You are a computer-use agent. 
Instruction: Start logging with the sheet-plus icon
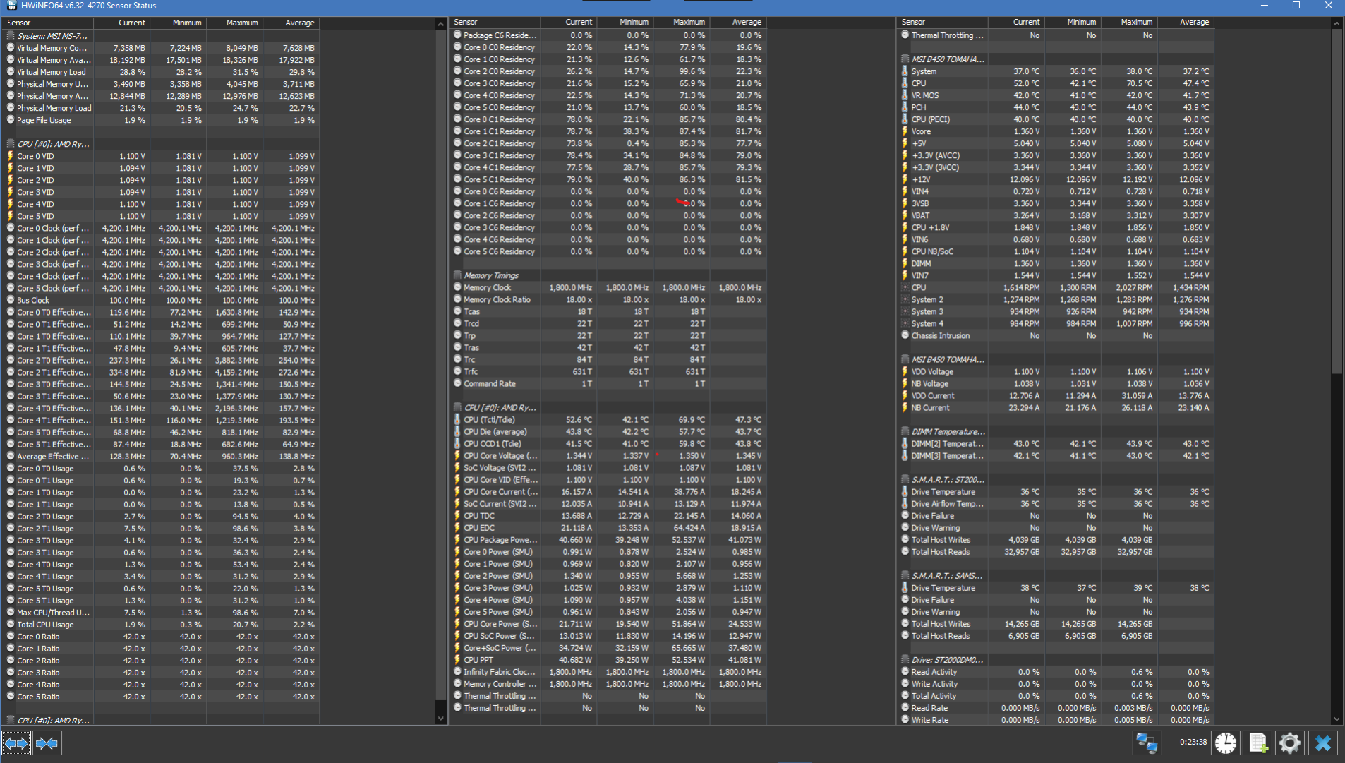click(1257, 743)
